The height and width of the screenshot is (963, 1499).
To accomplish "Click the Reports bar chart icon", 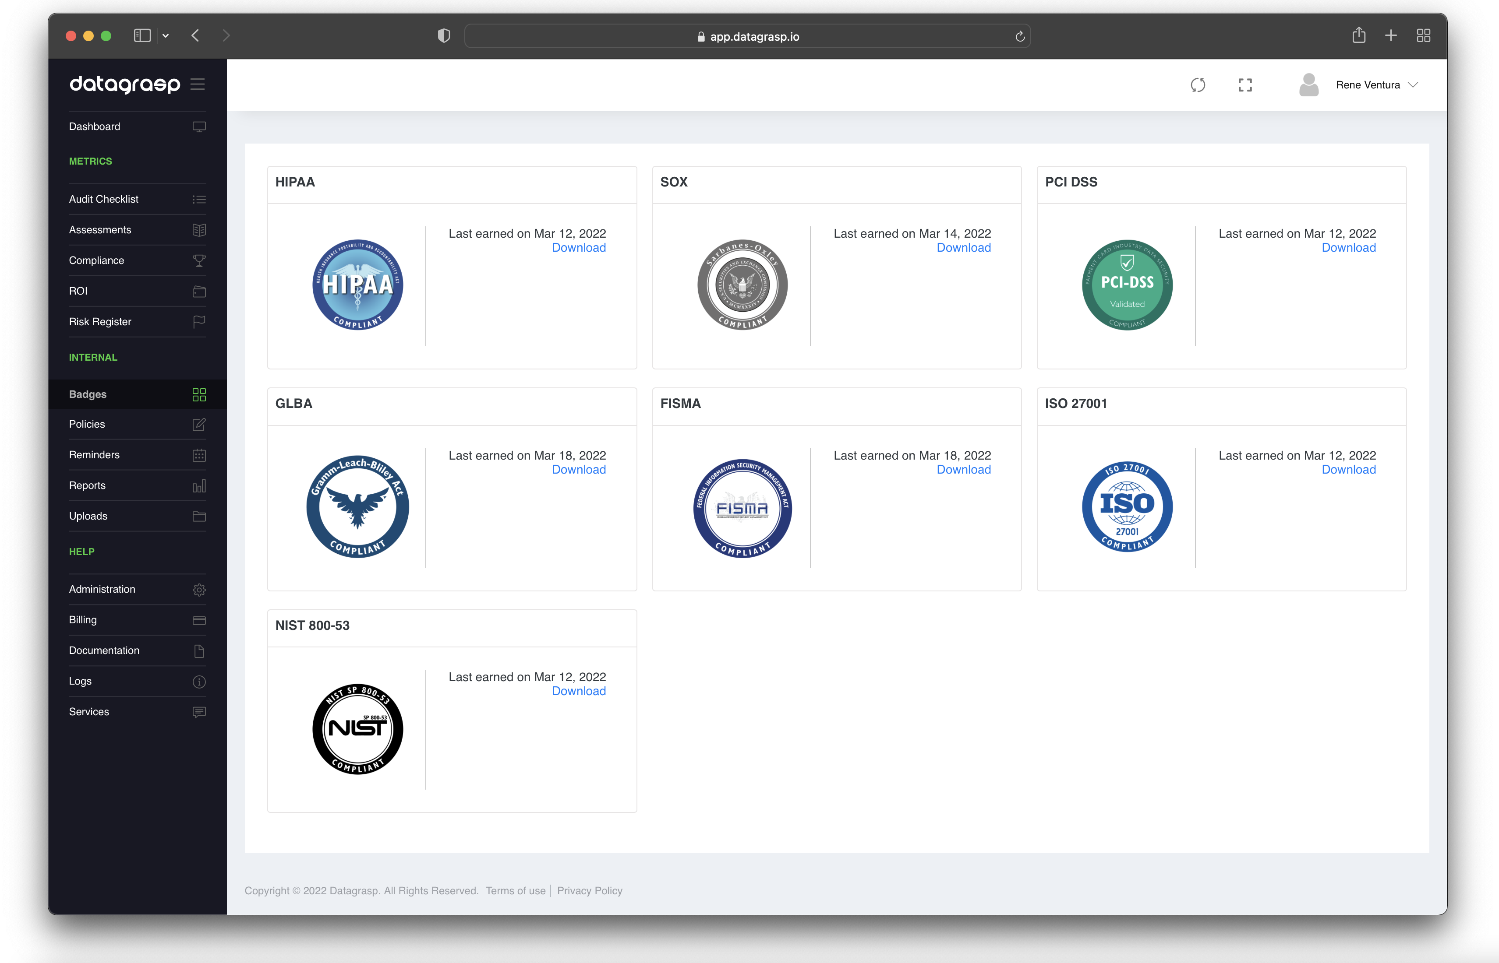I will [x=199, y=486].
